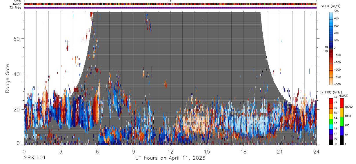Click the 'Range Gate' y-axis title
Screen dimensions: 356x164
click(8, 78)
